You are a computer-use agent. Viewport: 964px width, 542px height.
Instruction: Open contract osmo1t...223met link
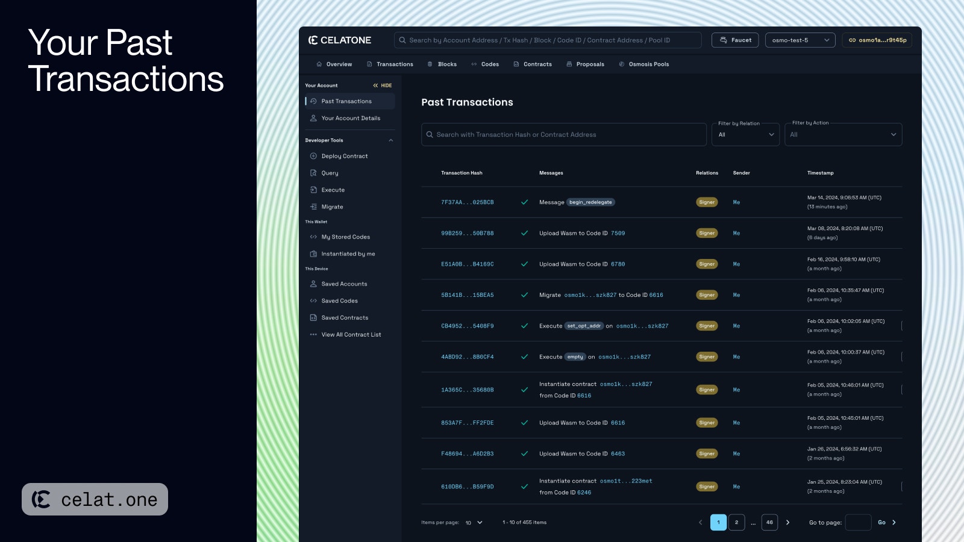(626, 481)
